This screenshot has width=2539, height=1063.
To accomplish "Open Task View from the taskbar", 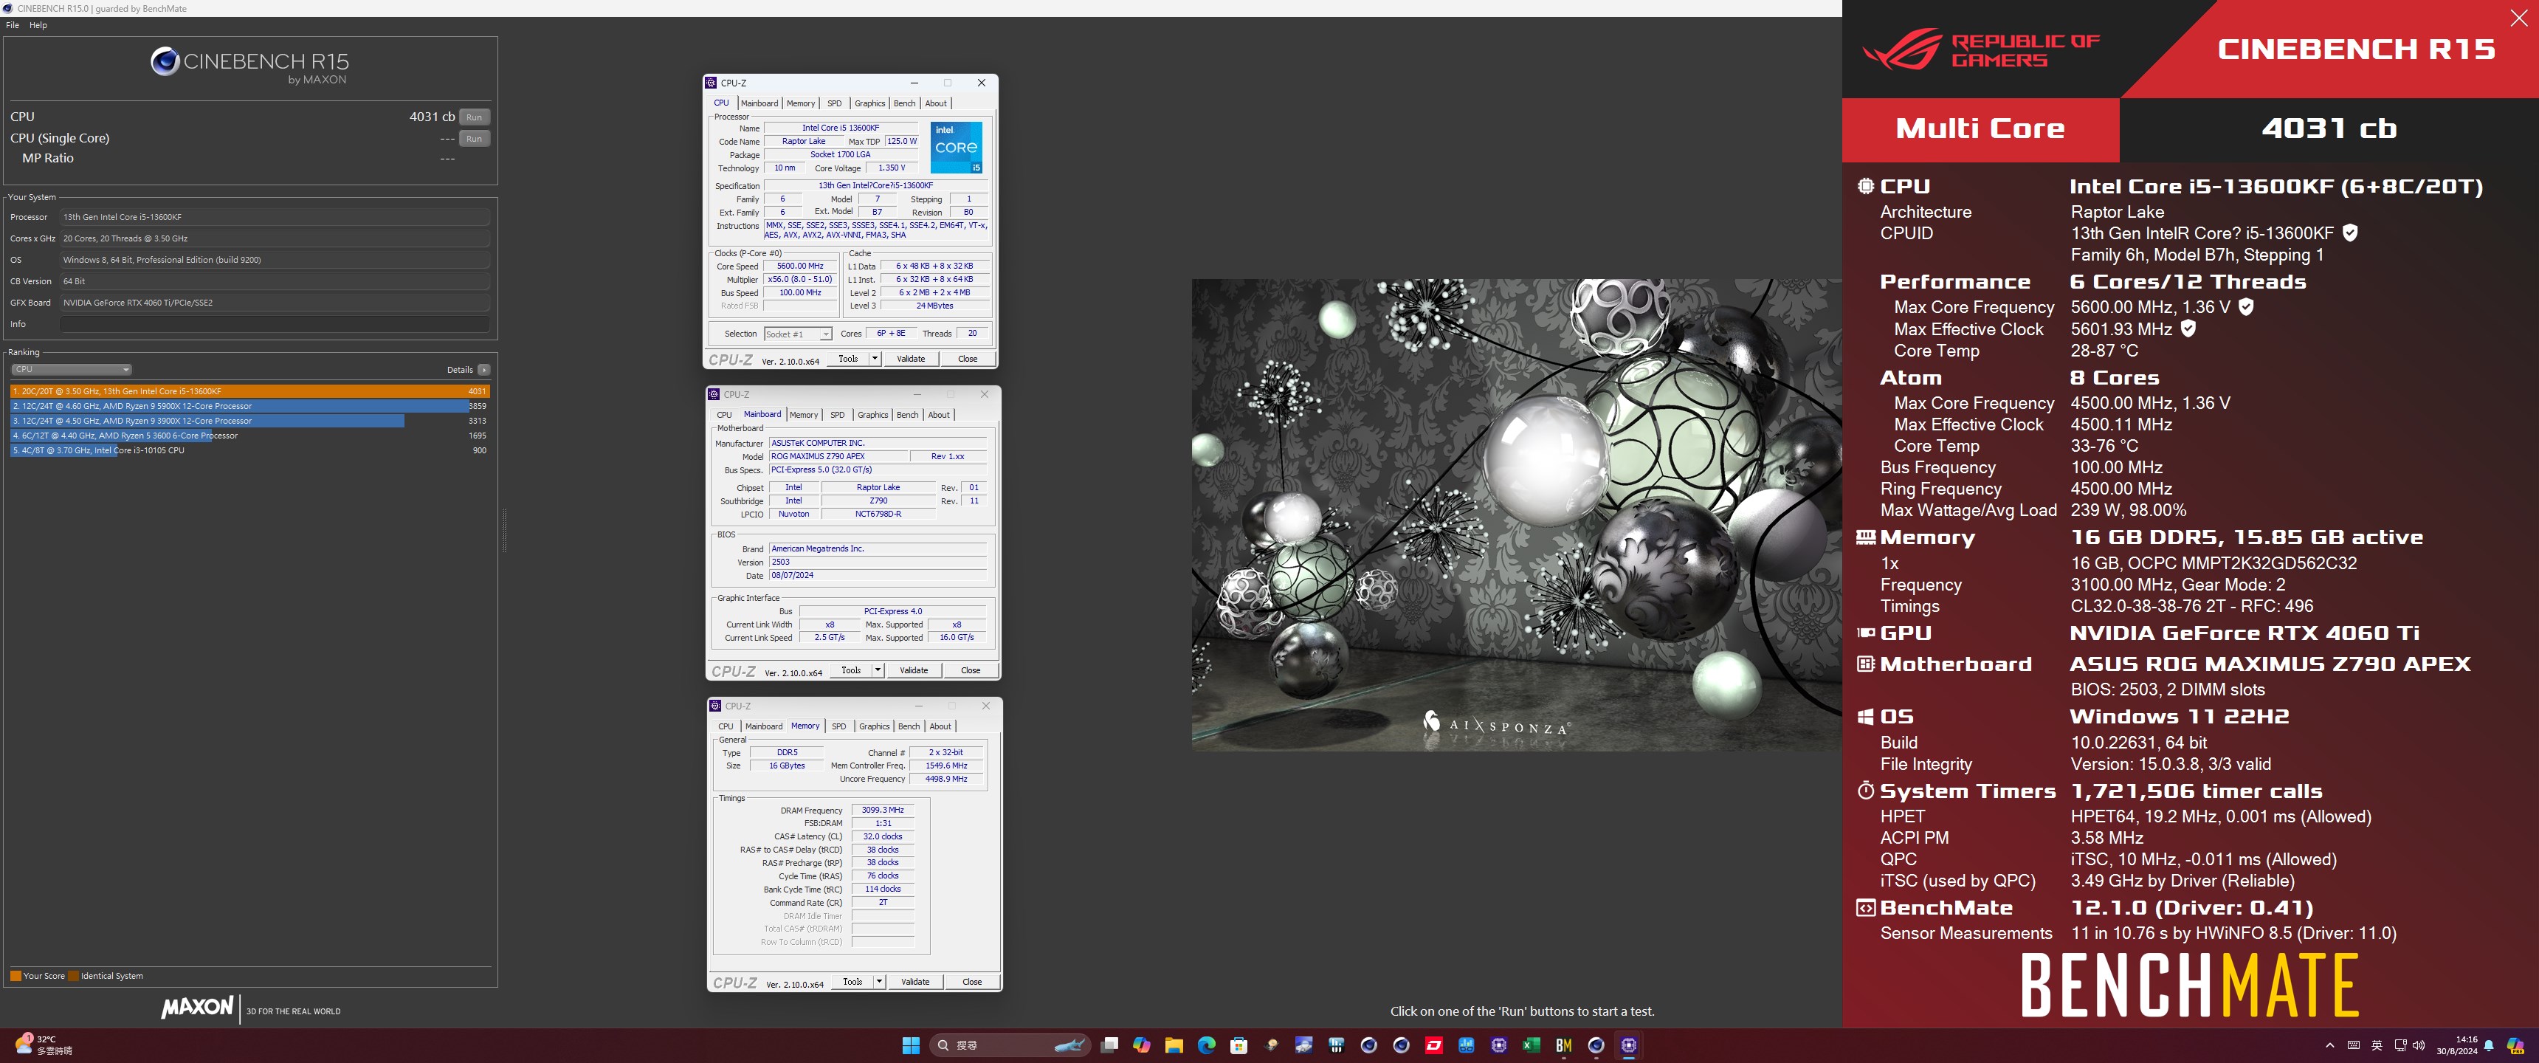I will click(1110, 1045).
